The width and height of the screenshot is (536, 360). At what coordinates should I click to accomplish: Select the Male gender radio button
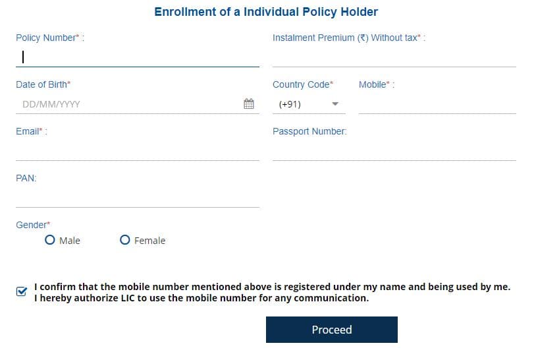pyautogui.click(x=50, y=240)
